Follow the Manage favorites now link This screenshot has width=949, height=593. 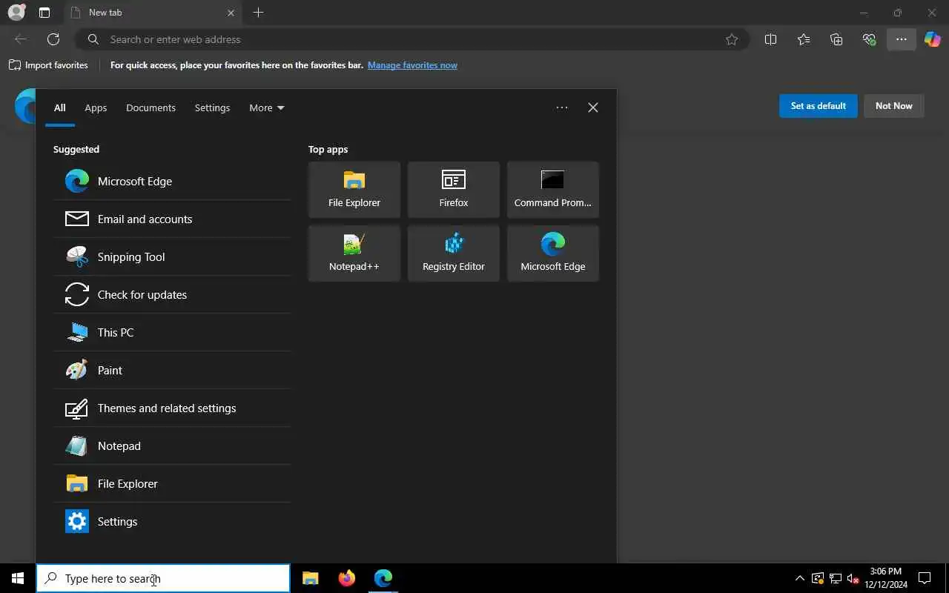pyautogui.click(x=412, y=65)
